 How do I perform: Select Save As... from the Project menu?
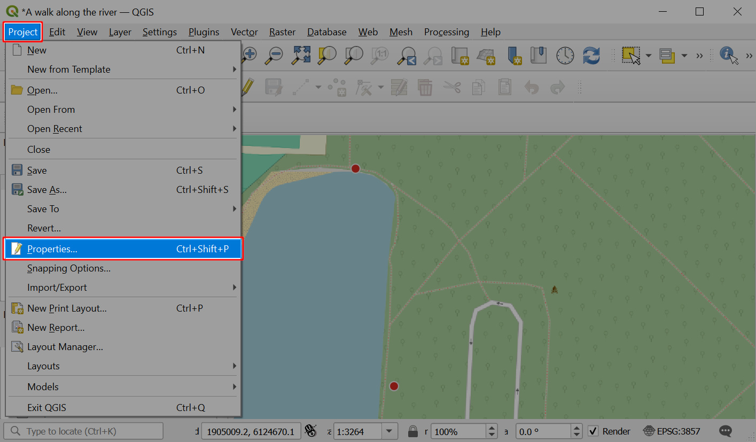click(123, 190)
